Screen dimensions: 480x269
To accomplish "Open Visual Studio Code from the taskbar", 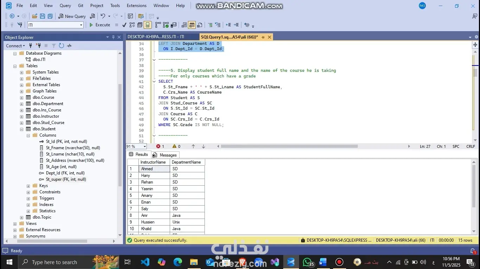I will point(145,262).
